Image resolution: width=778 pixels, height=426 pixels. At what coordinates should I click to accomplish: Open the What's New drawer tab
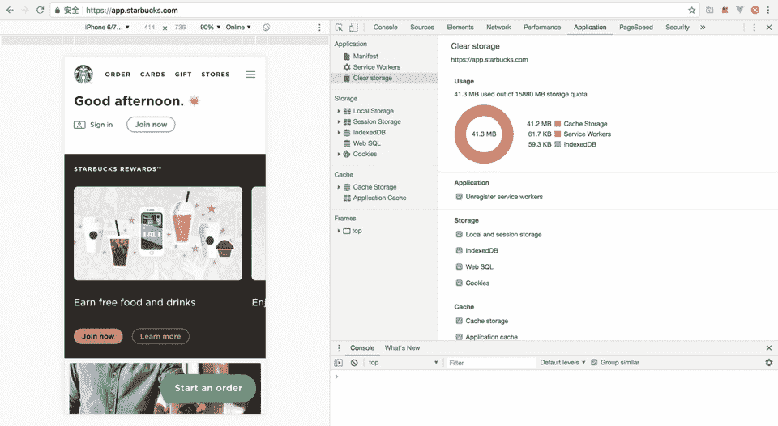(402, 347)
